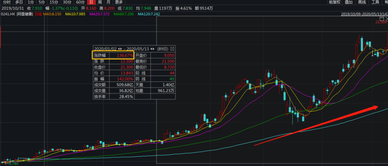Click the 2019/10/09-2020/05/13 date range link
The height and width of the screenshot is (166, 388).
(x=364, y=14)
